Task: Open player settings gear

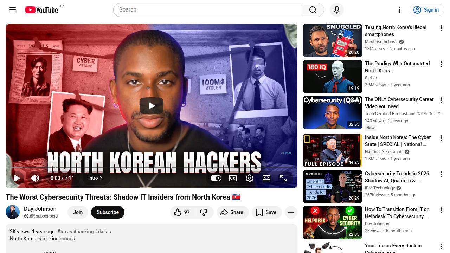Action: click(250, 178)
